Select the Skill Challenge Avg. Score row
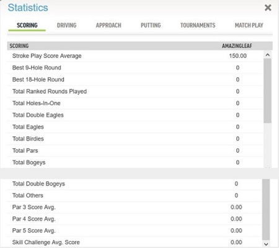 (x=135, y=242)
